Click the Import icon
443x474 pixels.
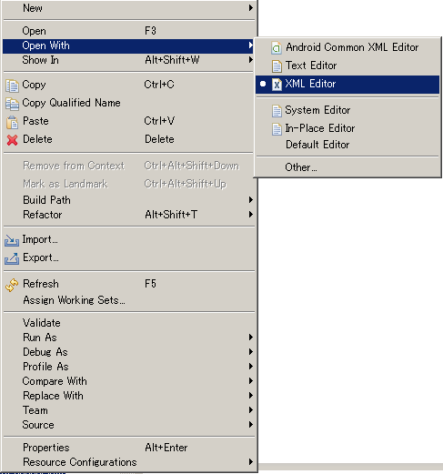pyautogui.click(x=12, y=240)
